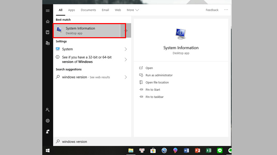
Task: Open File Explorer from the taskbar
Action: tap(131, 151)
